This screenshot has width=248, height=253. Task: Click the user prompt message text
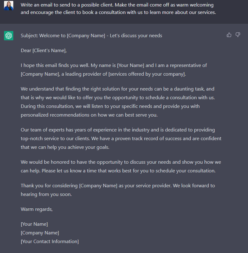118,9
